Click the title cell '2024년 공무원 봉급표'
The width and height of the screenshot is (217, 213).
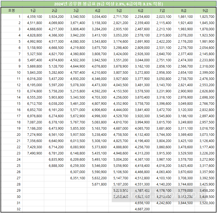[x=108, y=4]
